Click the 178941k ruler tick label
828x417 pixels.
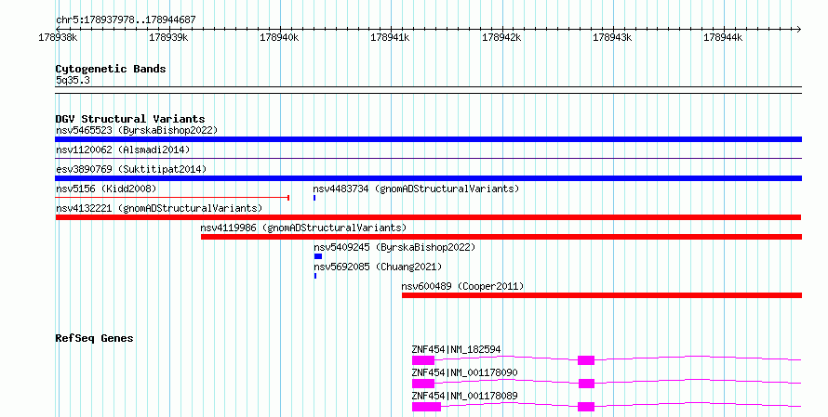(390, 37)
